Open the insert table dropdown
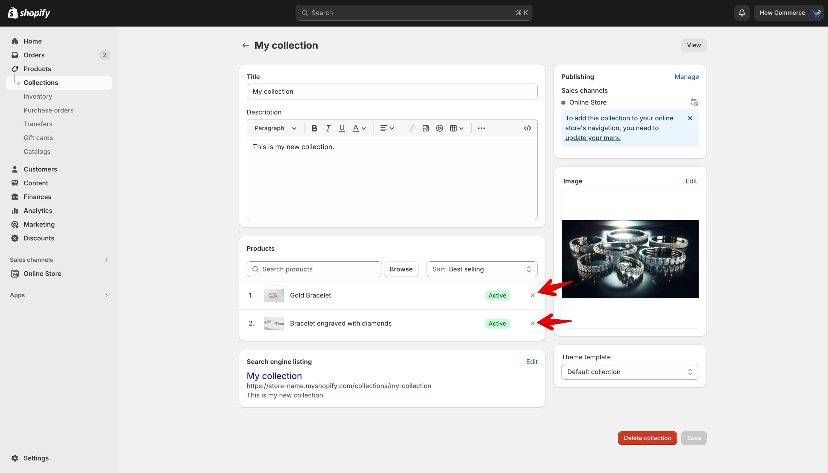This screenshot has width=828, height=473. click(457, 128)
